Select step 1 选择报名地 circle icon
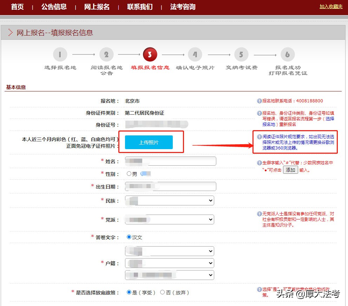This screenshot has width=348, height=306. [60, 55]
